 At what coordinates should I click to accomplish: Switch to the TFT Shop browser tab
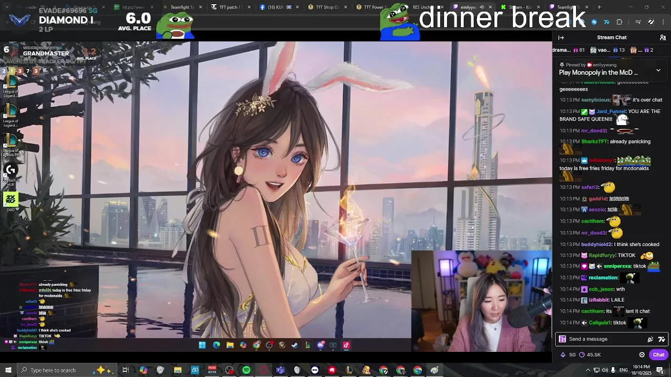click(x=327, y=7)
